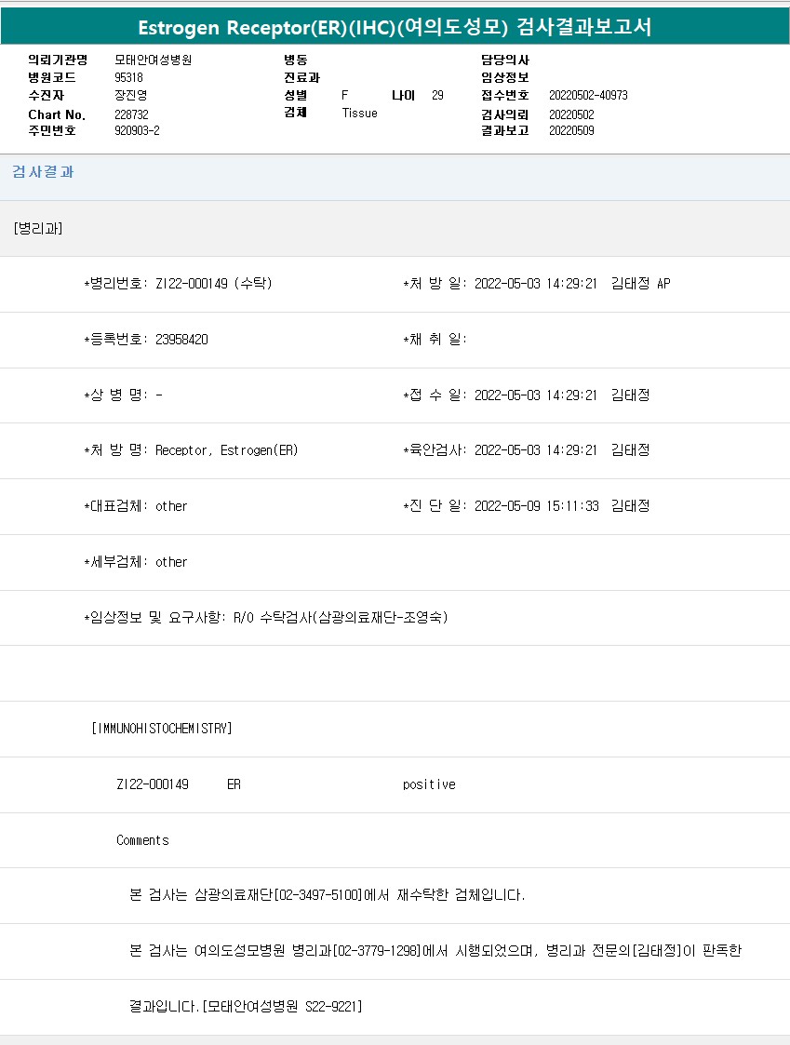Click the '검사결과' section heading
The image size is (790, 1045).
(x=43, y=172)
